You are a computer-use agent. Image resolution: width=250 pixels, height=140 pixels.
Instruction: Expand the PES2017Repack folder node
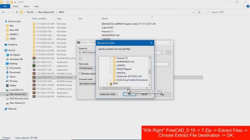point(110,69)
